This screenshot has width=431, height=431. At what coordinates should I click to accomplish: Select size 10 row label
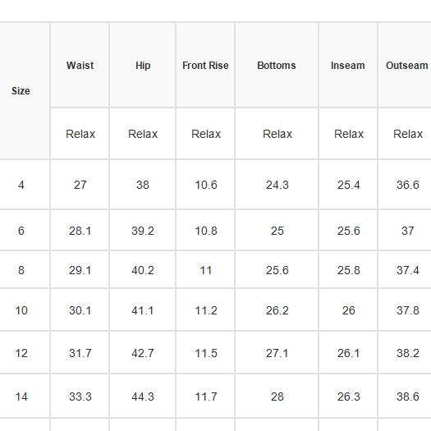tap(21, 310)
